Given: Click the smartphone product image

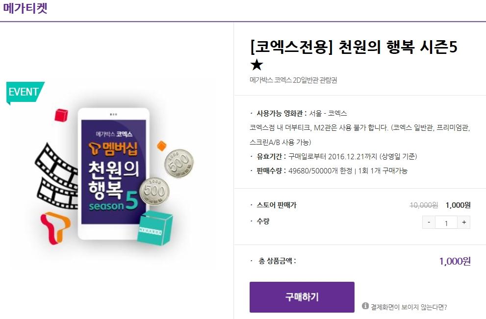Looking at the screenshot, I should coord(113,173).
